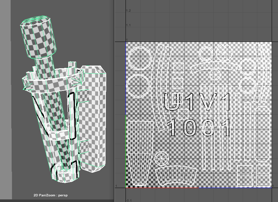The height and width of the screenshot is (202, 278).
Task: Click the small radial disc shell above the fan
Action: 162,158
